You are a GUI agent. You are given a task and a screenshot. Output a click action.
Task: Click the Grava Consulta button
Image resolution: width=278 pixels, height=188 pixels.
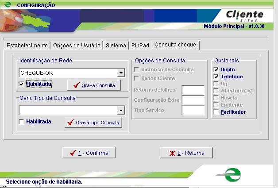pos(94,85)
